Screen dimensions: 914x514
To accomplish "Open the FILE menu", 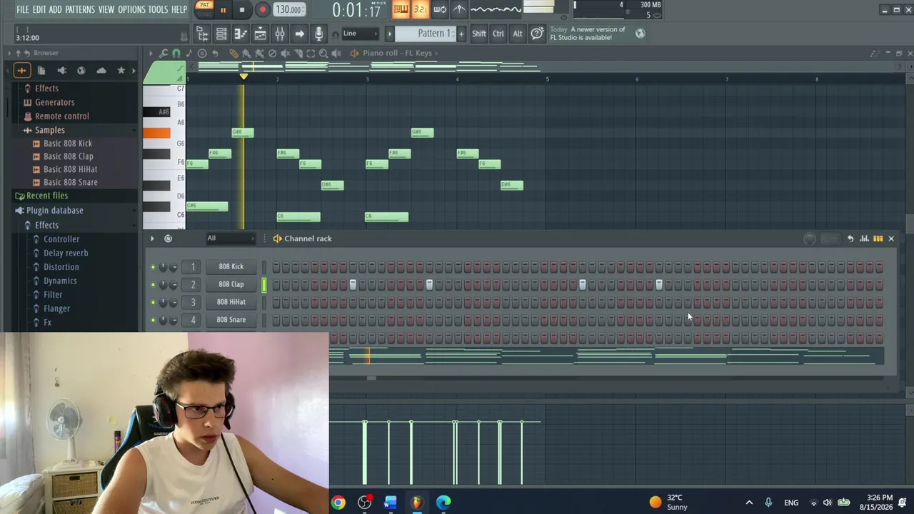I will tap(23, 9).
